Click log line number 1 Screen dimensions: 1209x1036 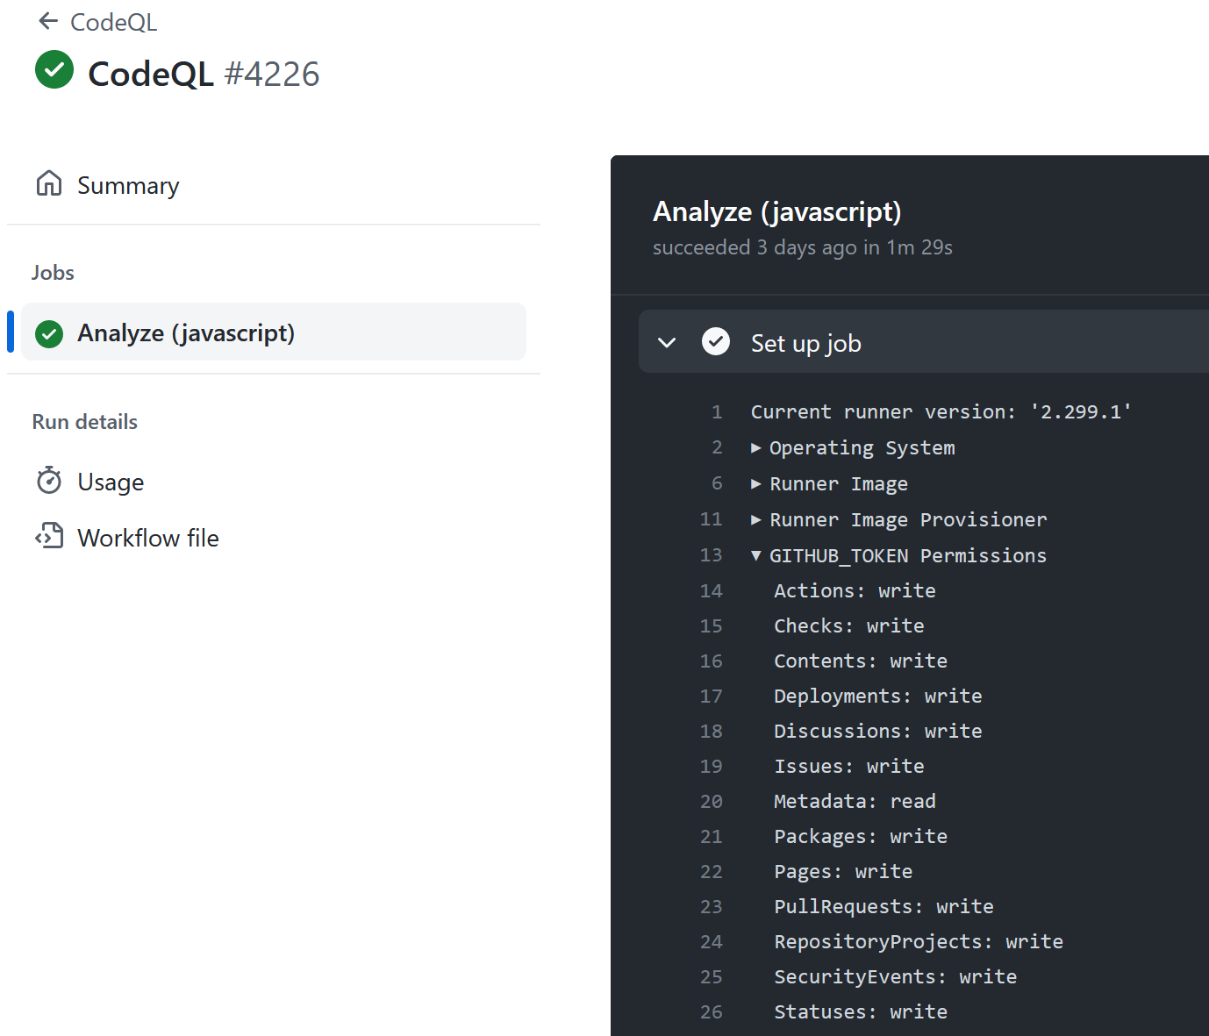tap(717, 411)
